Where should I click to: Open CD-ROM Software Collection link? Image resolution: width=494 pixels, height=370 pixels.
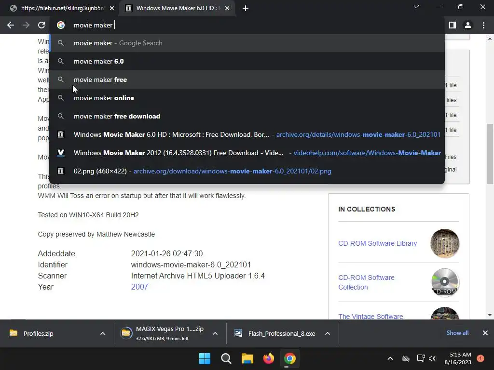(366, 282)
